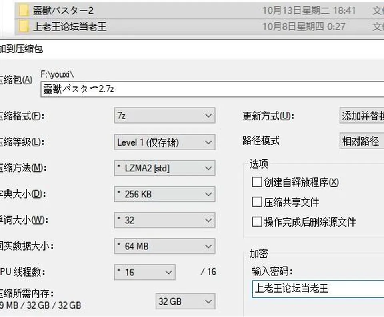Open the 更新方式 dropdown
This screenshot has width=384, height=317.
[x=362, y=115]
